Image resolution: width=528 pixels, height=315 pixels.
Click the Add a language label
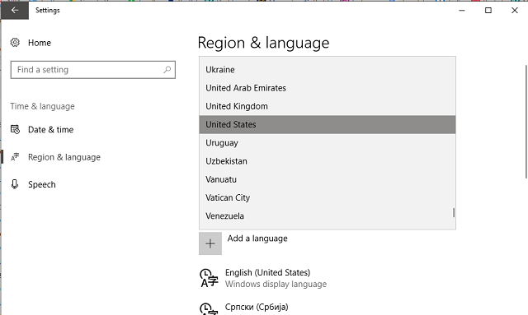coord(257,239)
